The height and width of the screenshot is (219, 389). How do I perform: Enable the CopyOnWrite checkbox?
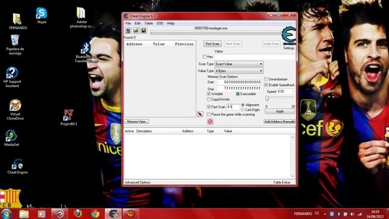[x=208, y=99]
